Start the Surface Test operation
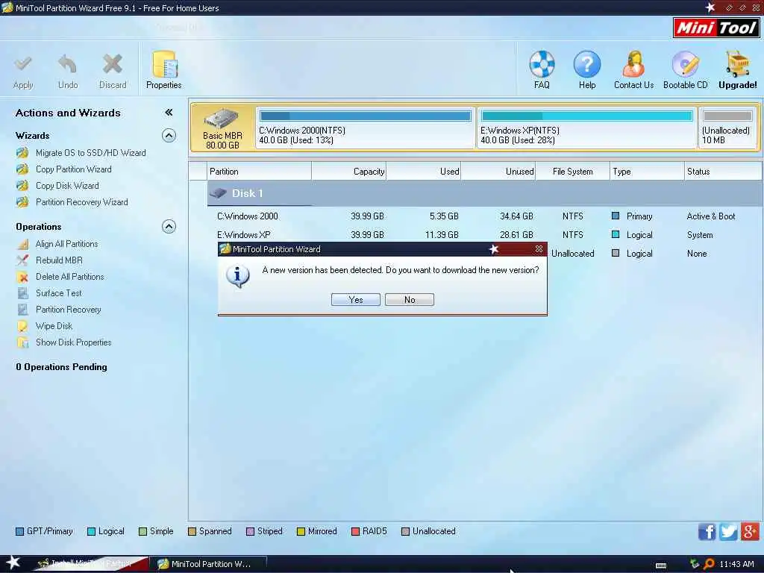This screenshot has width=764, height=573. pos(58,292)
